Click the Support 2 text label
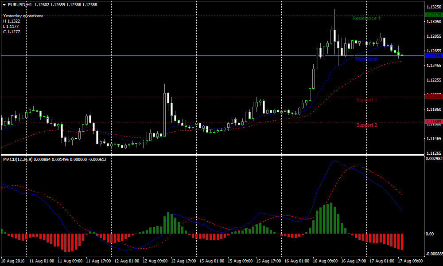Screen dimensions: 443x266 (x=366, y=125)
